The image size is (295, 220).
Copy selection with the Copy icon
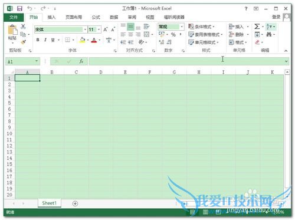tap(23, 34)
